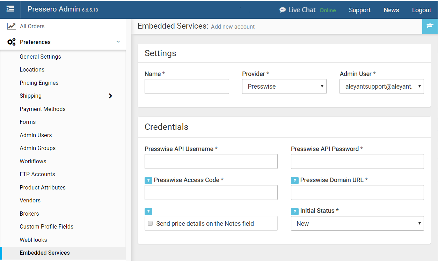Click the Pressero Admin title
This screenshot has width=438, height=261.
tap(54, 9)
